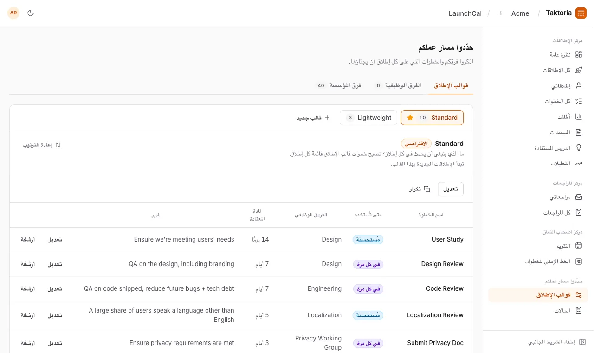Click أرشفة in the Design Review row
The height and width of the screenshot is (353, 594).
pos(28,264)
